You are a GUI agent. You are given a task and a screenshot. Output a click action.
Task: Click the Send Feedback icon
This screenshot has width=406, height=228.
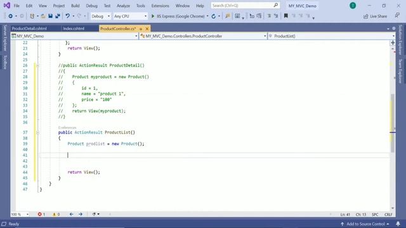point(397,15)
